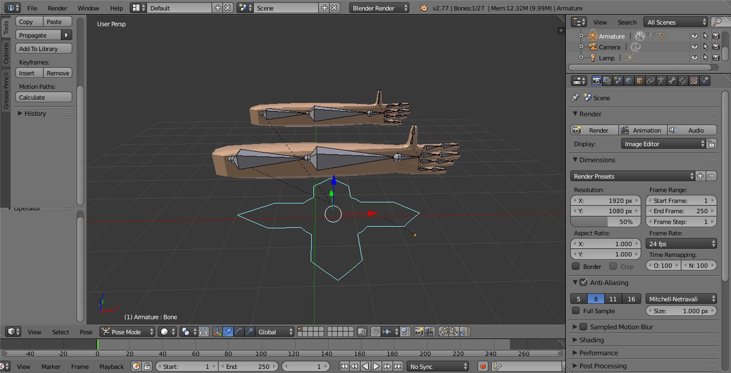Enable the Full Sample checkbox
The image size is (731, 373).
576,311
